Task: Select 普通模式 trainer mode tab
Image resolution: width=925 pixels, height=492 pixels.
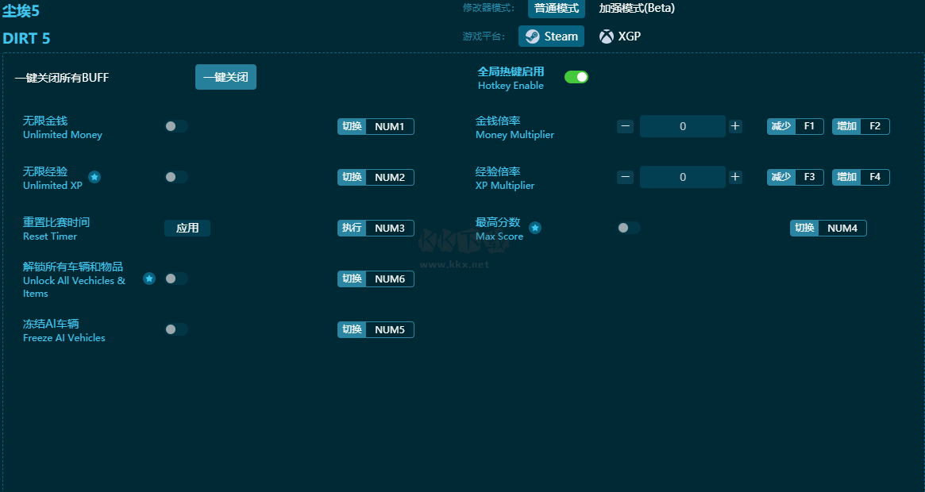Action: pos(557,8)
